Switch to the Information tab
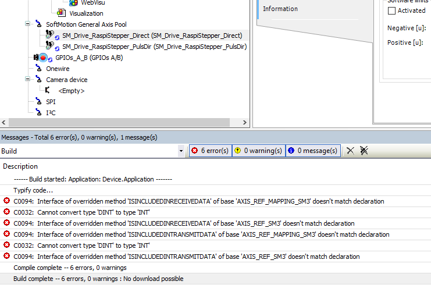This screenshot has height=299, width=431. click(280, 9)
